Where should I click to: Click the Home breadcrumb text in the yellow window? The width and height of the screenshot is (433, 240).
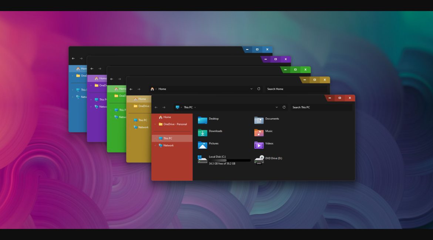(x=162, y=89)
